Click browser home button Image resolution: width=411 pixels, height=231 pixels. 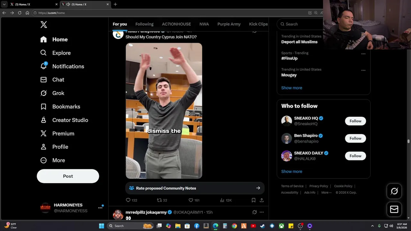point(27,13)
